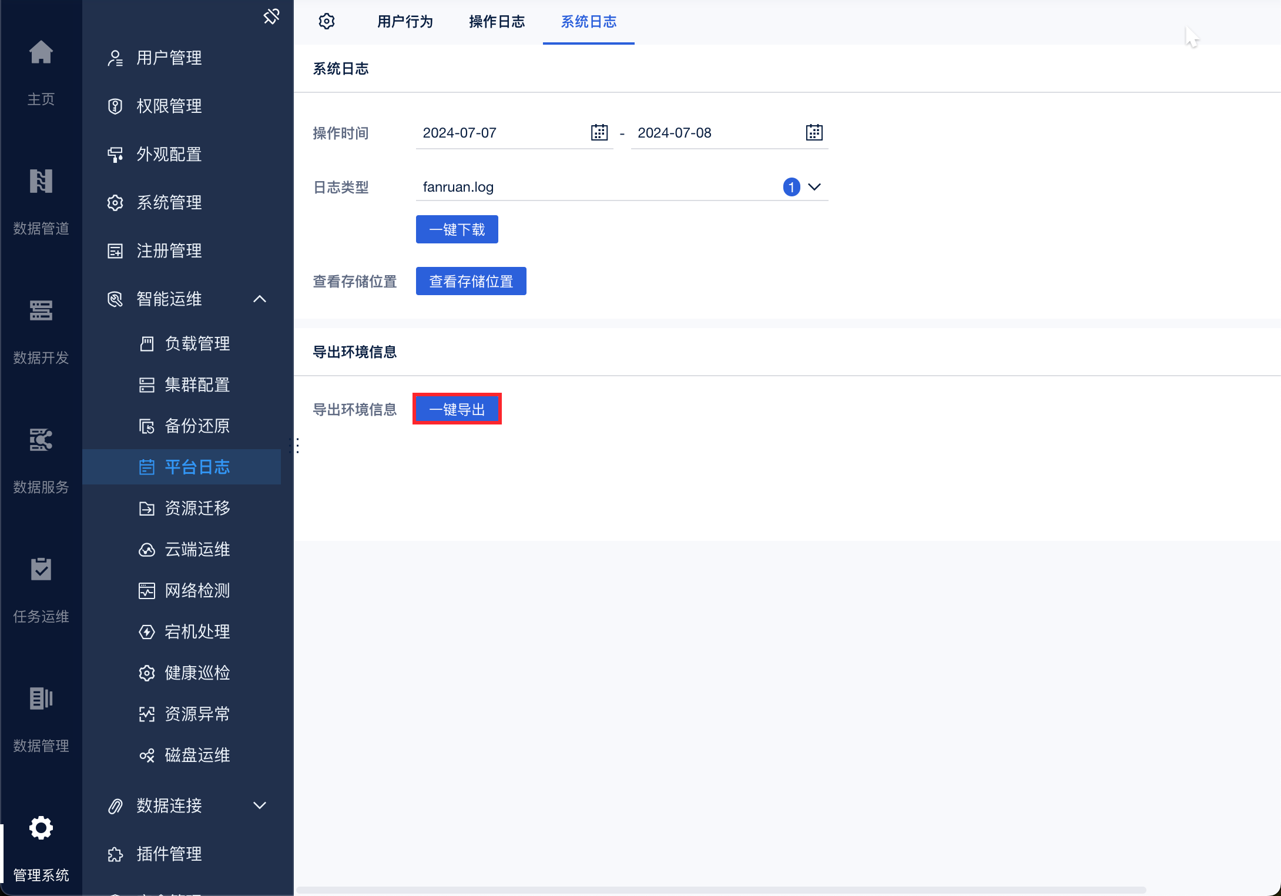Screen dimensions: 1281x896
Task: Open the 日志类型 dropdown arrow
Action: [814, 187]
